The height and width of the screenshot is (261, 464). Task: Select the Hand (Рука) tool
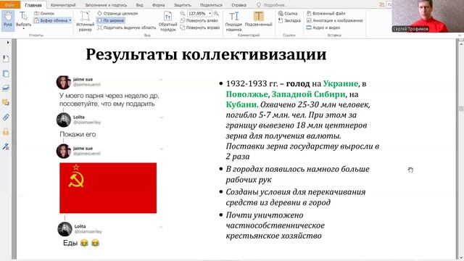[8, 20]
